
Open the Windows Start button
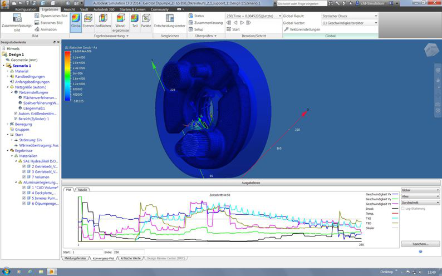(x=6, y=272)
